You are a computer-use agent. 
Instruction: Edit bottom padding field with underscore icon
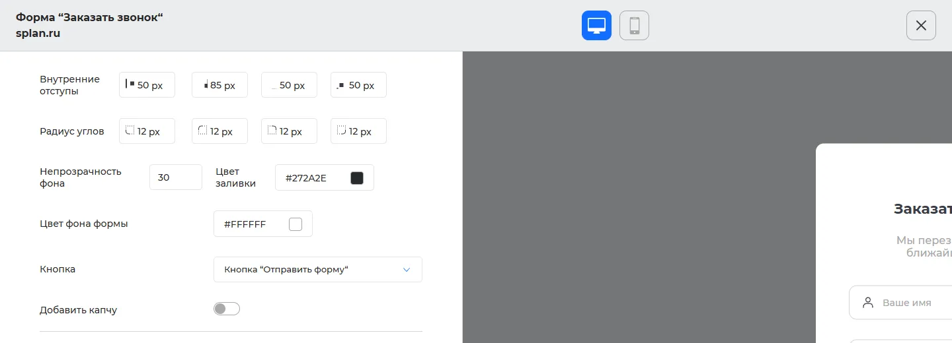[x=289, y=85]
